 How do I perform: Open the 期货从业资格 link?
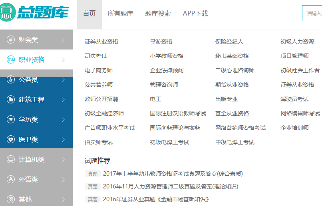[232, 85]
